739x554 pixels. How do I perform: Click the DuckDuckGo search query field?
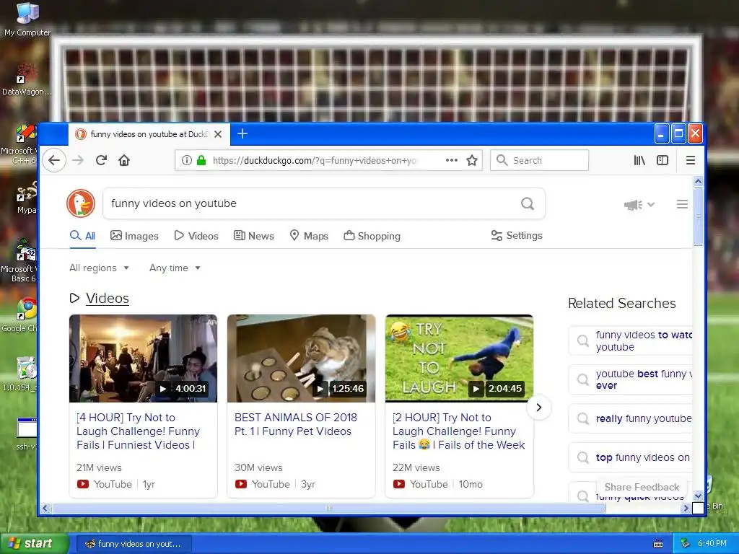311,203
